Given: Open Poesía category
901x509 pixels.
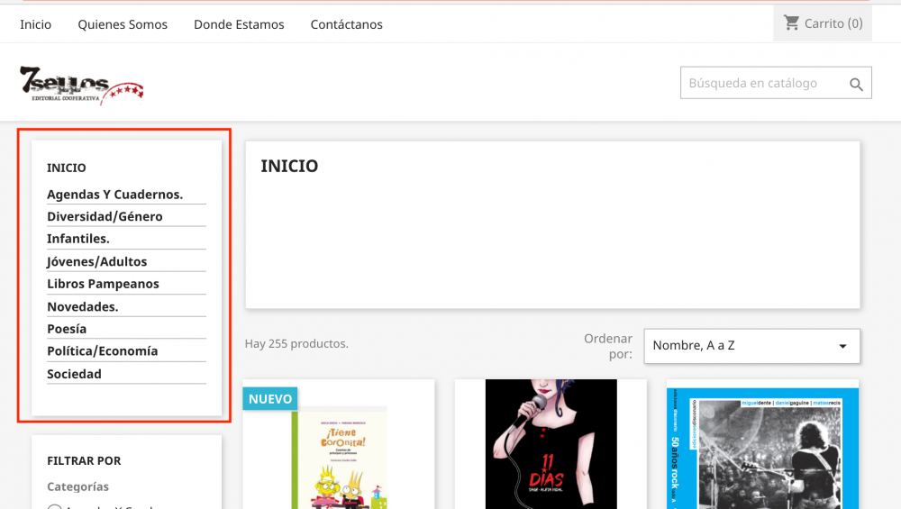Looking at the screenshot, I should coord(67,329).
